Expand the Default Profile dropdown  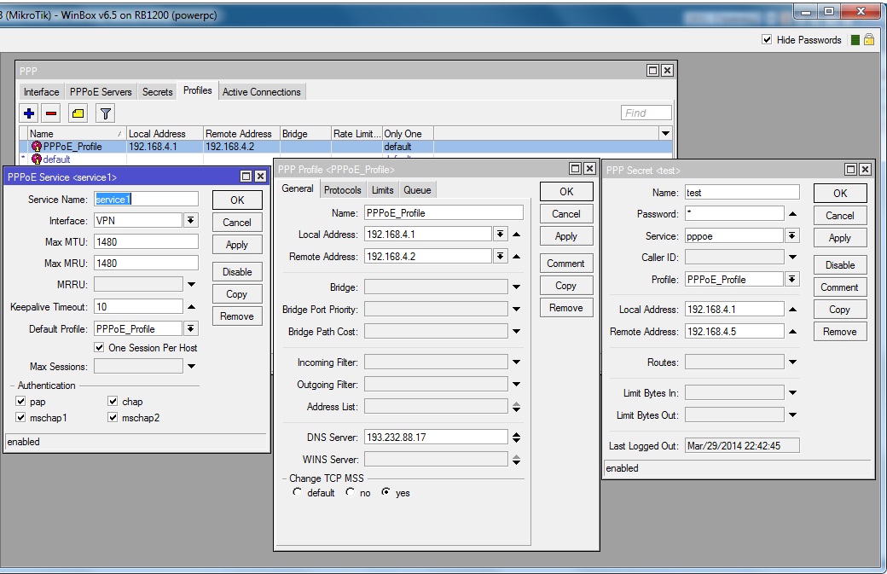click(x=191, y=329)
